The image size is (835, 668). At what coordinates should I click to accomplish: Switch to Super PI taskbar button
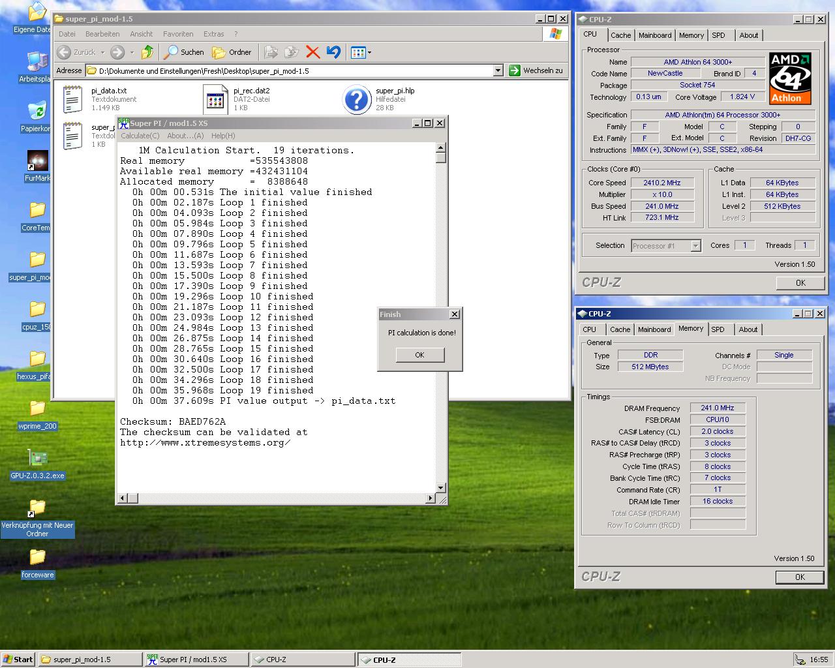(195, 660)
